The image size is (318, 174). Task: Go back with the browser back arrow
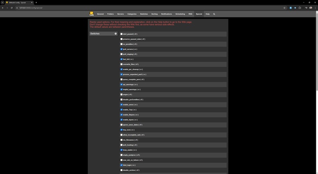[x=3, y=8]
